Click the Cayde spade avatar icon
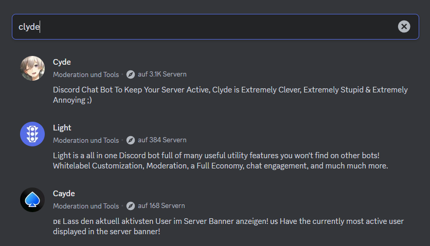Viewport: 430px width, 246px height. [32, 200]
